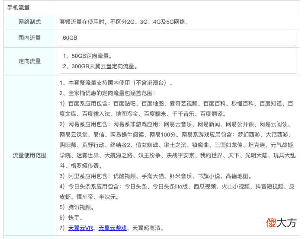Open the 天翼云VR link

pyautogui.click(x=80, y=228)
